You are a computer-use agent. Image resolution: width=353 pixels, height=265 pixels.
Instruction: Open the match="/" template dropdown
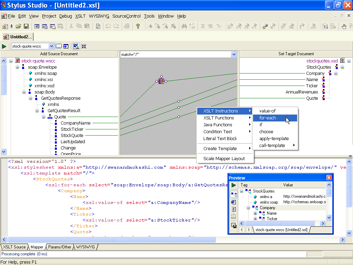click(x=234, y=54)
